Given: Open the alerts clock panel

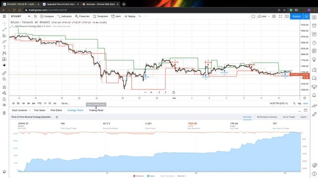Looking at the screenshot, I should (x=314, y=26).
